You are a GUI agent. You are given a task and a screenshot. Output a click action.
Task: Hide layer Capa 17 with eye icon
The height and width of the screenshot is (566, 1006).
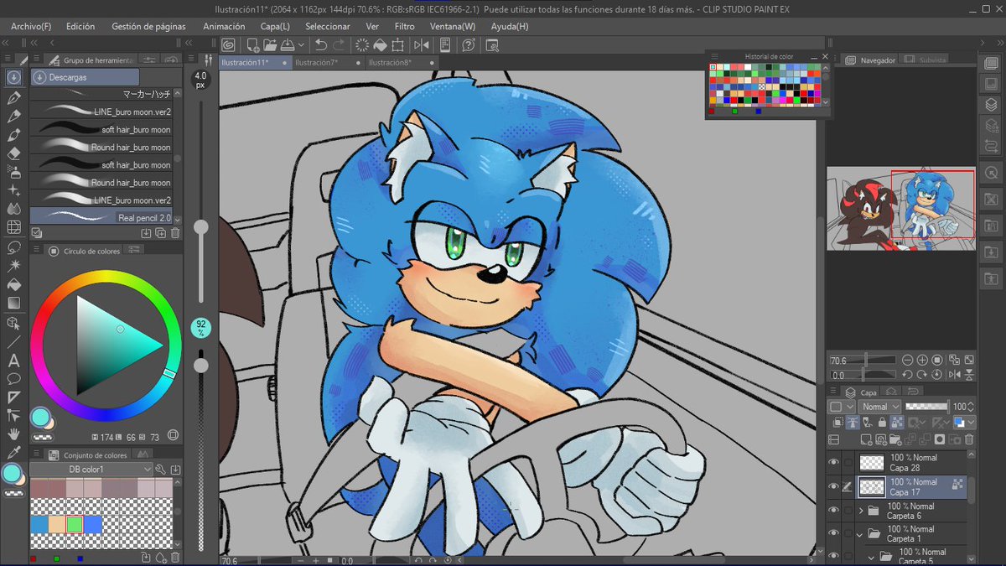point(833,486)
